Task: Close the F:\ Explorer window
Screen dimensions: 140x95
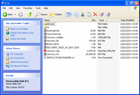Action: tap(136, 3)
